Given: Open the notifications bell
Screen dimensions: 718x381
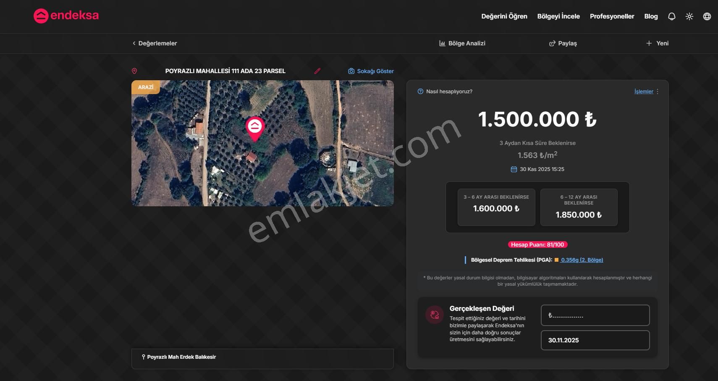Looking at the screenshot, I should pos(671,16).
